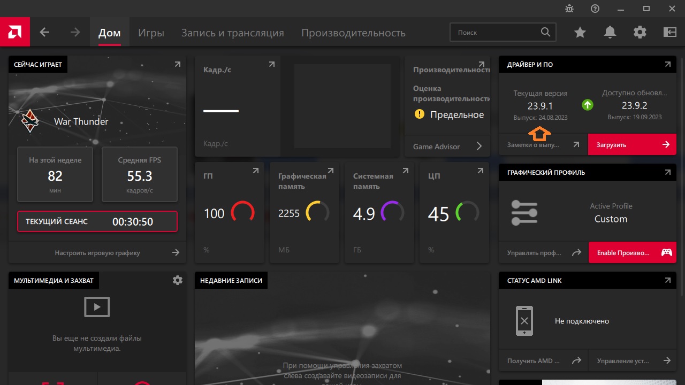Expand the Производительность rating panel

(482, 64)
